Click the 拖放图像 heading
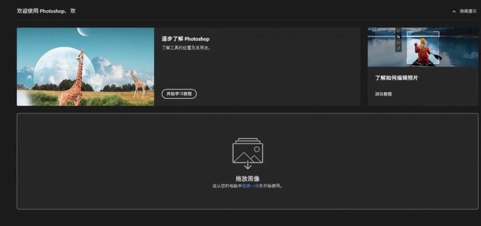This screenshot has width=481, height=226. click(248, 179)
